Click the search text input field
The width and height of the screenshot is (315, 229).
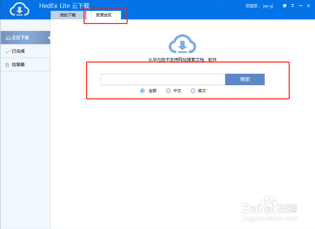click(163, 79)
